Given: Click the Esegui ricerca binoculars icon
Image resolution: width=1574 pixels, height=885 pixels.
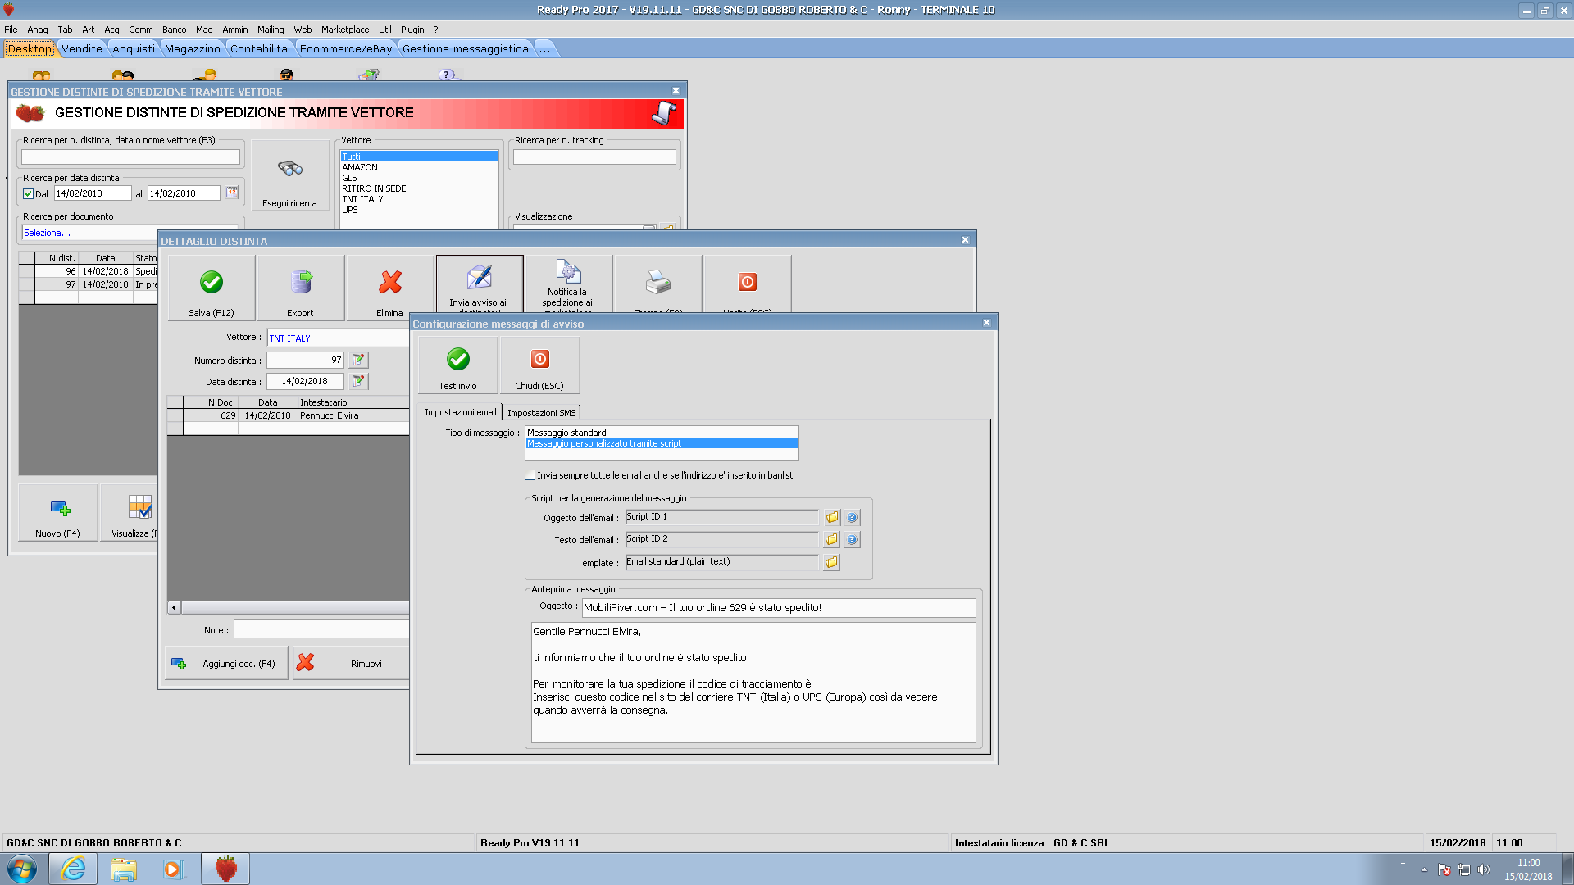Looking at the screenshot, I should point(289,169).
